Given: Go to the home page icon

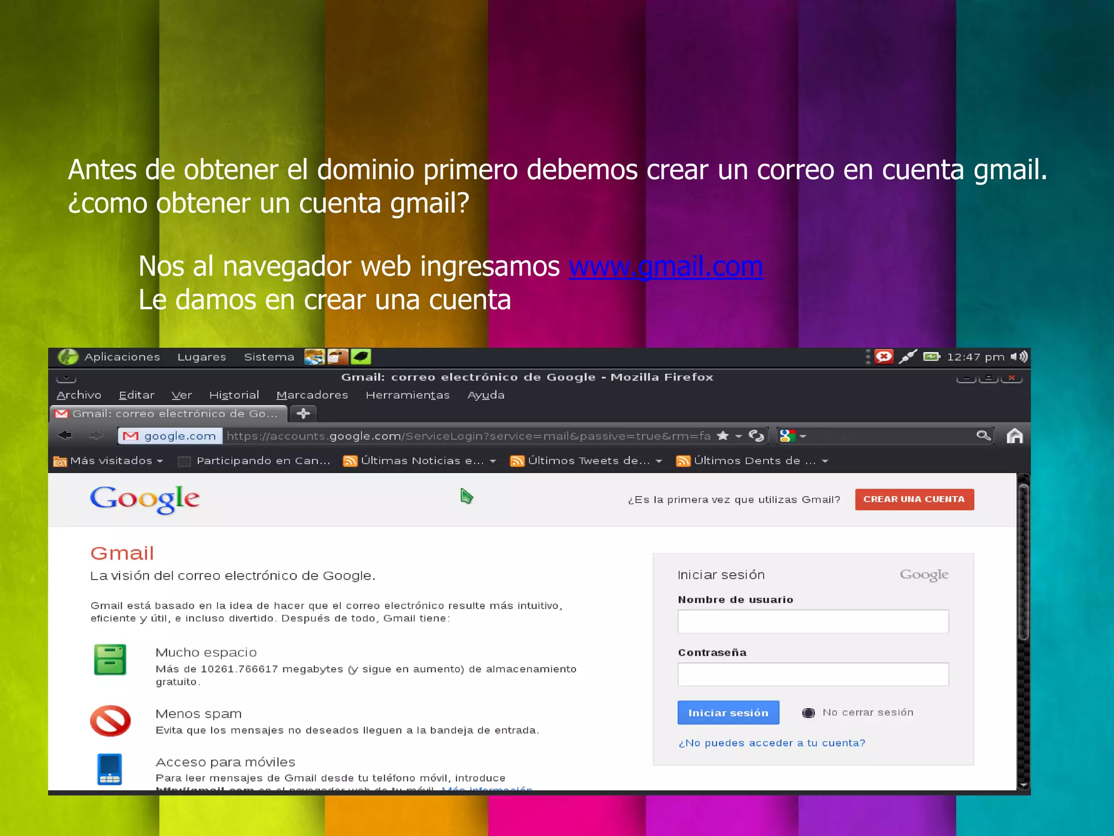Looking at the screenshot, I should coord(1014,436).
